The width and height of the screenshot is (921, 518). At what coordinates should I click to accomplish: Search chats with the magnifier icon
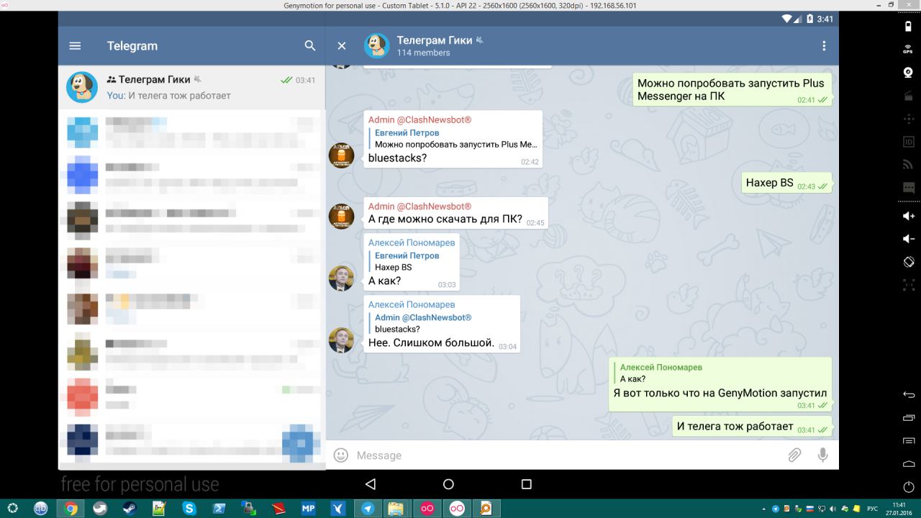coord(310,45)
